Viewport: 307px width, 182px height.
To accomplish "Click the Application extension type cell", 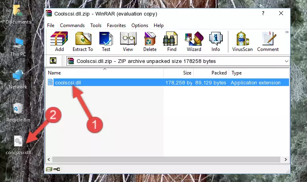I will (256, 82).
